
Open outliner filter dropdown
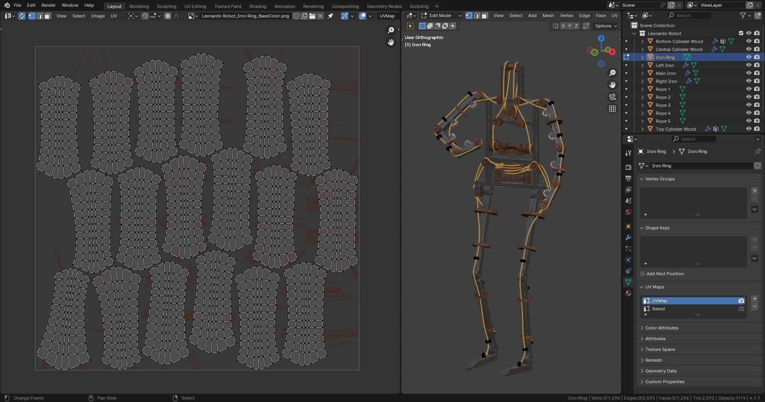pos(745,16)
